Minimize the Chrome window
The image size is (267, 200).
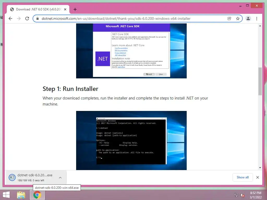click(240, 6)
